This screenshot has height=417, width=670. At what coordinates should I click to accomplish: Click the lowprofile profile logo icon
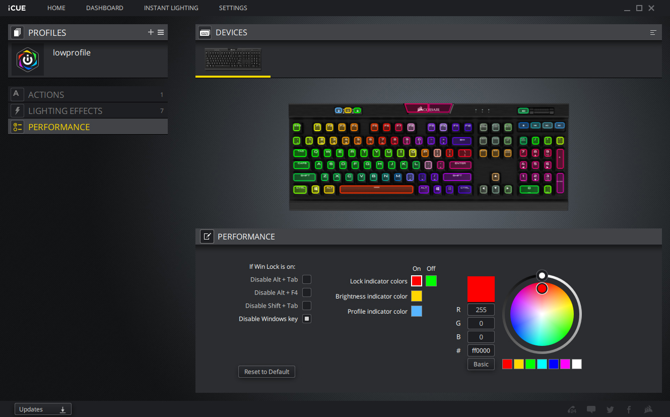[28, 59]
